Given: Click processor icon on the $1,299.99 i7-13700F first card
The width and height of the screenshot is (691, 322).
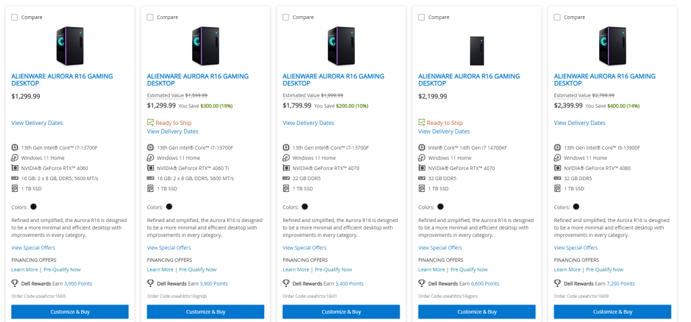Looking at the screenshot, I should (x=15, y=147).
